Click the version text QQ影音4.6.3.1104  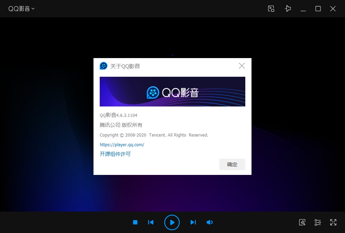pyautogui.click(x=118, y=115)
